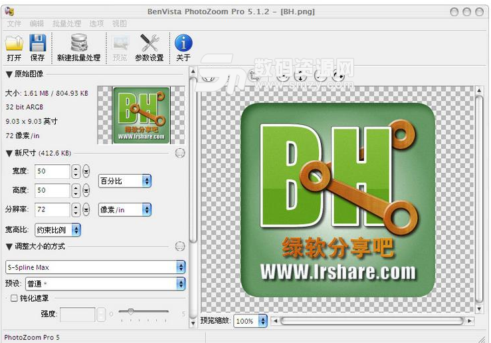Click the preview vertical scrollbar up arrow
This screenshot has height=343, width=491.
click(479, 90)
